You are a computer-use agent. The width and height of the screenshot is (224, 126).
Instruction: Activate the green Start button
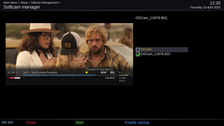(79, 123)
